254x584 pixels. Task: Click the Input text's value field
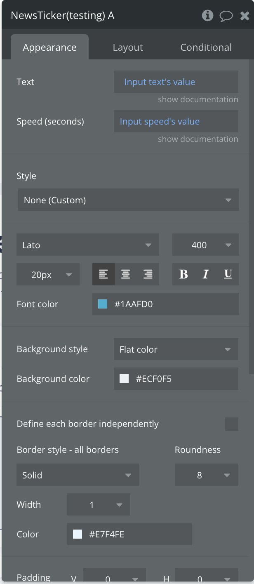point(176,82)
